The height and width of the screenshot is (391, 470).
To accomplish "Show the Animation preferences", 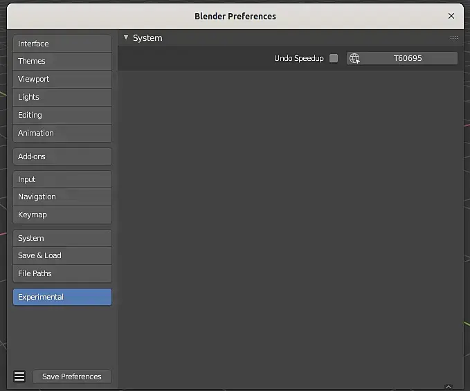I will [x=62, y=133].
